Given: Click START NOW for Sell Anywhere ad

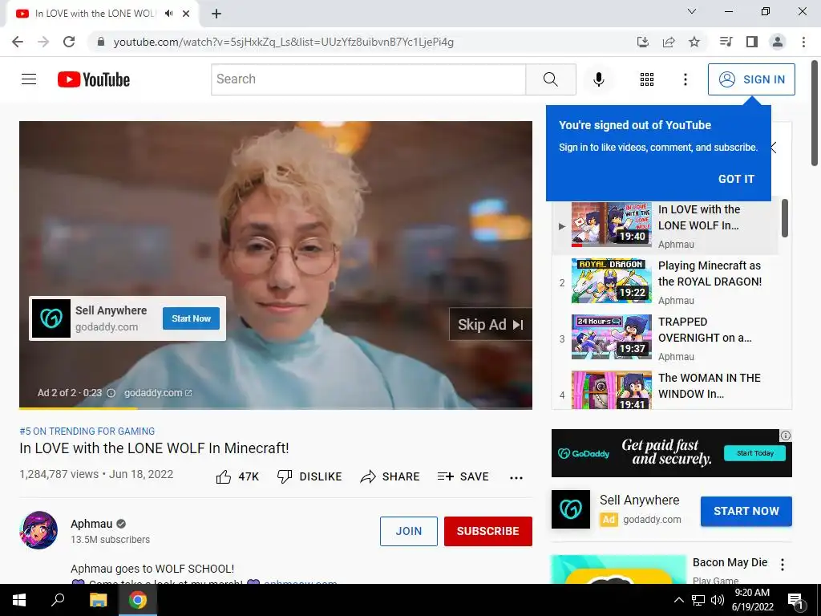Looking at the screenshot, I should point(746,511).
